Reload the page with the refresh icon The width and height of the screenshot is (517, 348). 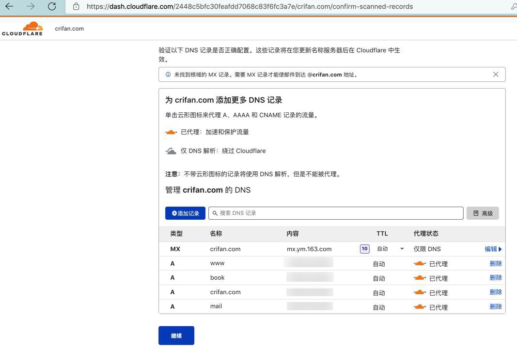click(52, 6)
